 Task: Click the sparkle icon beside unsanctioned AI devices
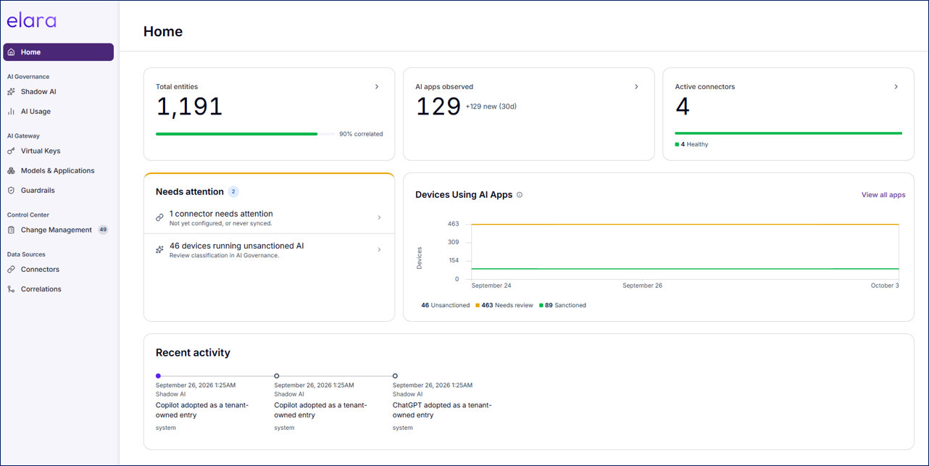[160, 249]
